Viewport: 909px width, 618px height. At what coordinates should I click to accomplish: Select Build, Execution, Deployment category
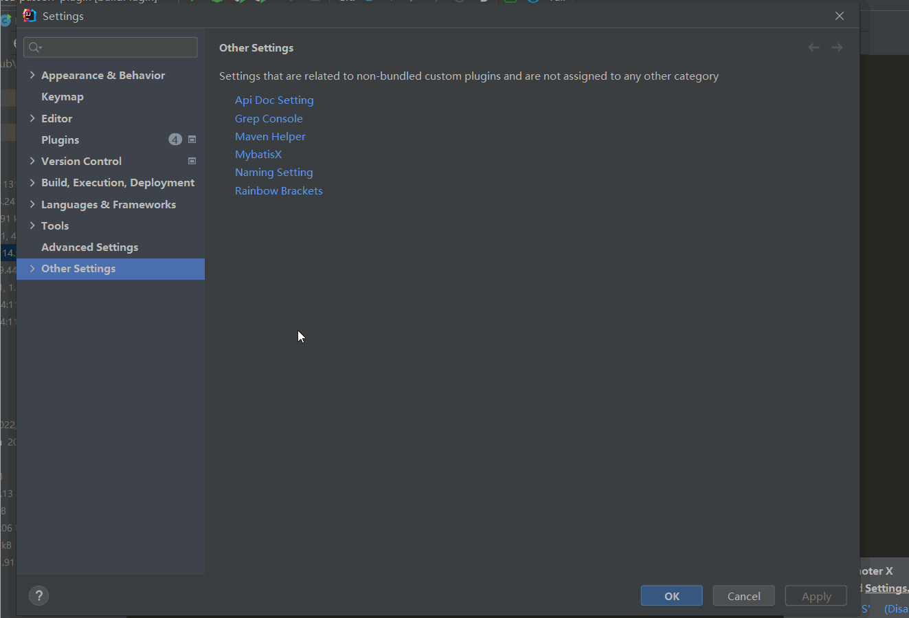pos(117,182)
